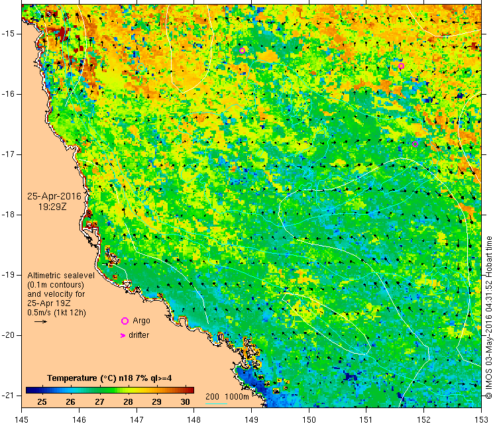Click the Argo float marker near 151.6E, 15.5S

point(402,66)
